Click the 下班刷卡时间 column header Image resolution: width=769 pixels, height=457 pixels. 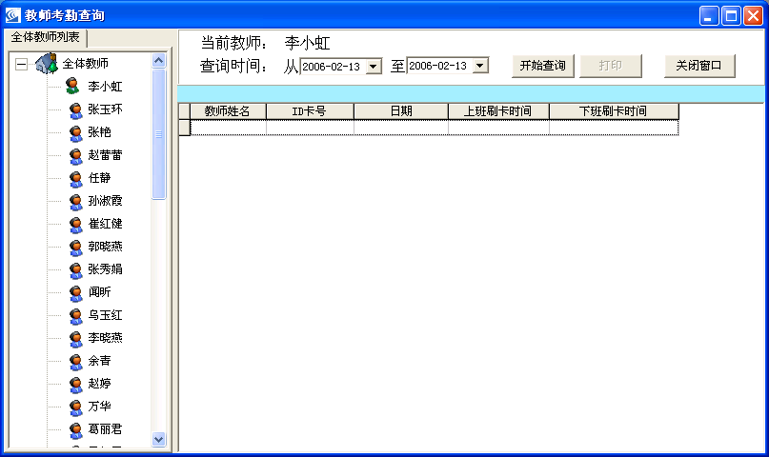(614, 111)
